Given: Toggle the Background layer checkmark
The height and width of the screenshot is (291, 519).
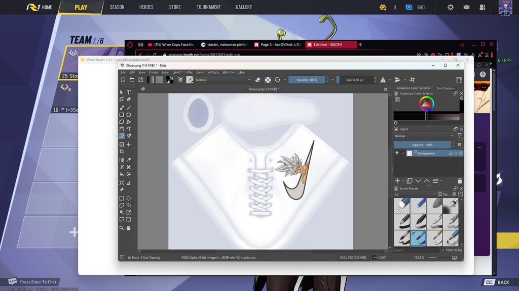Looking at the screenshot, I should coord(403,153).
